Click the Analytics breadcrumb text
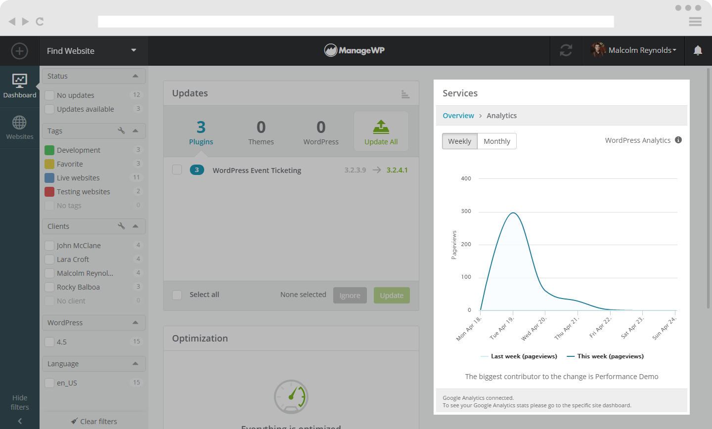Viewport: 712px width, 429px height. (501, 116)
